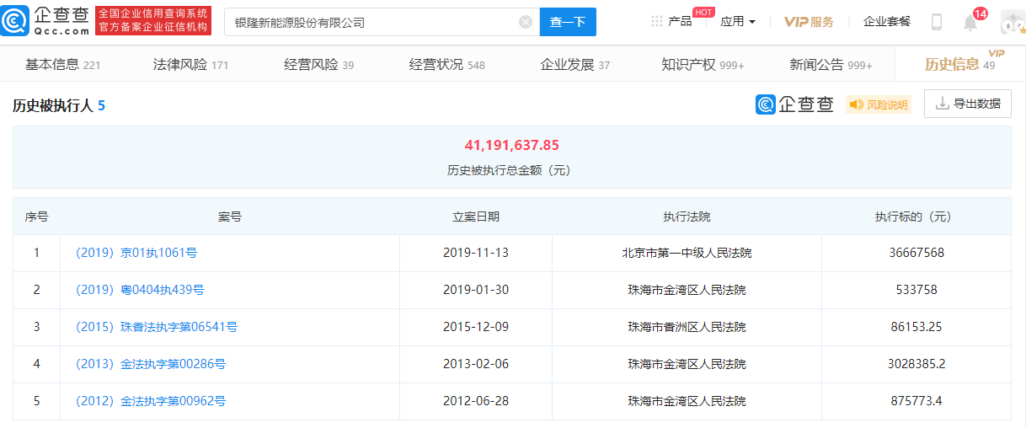Switch to the 企业发展 tab
This screenshot has width=1026, height=428.
point(574,65)
